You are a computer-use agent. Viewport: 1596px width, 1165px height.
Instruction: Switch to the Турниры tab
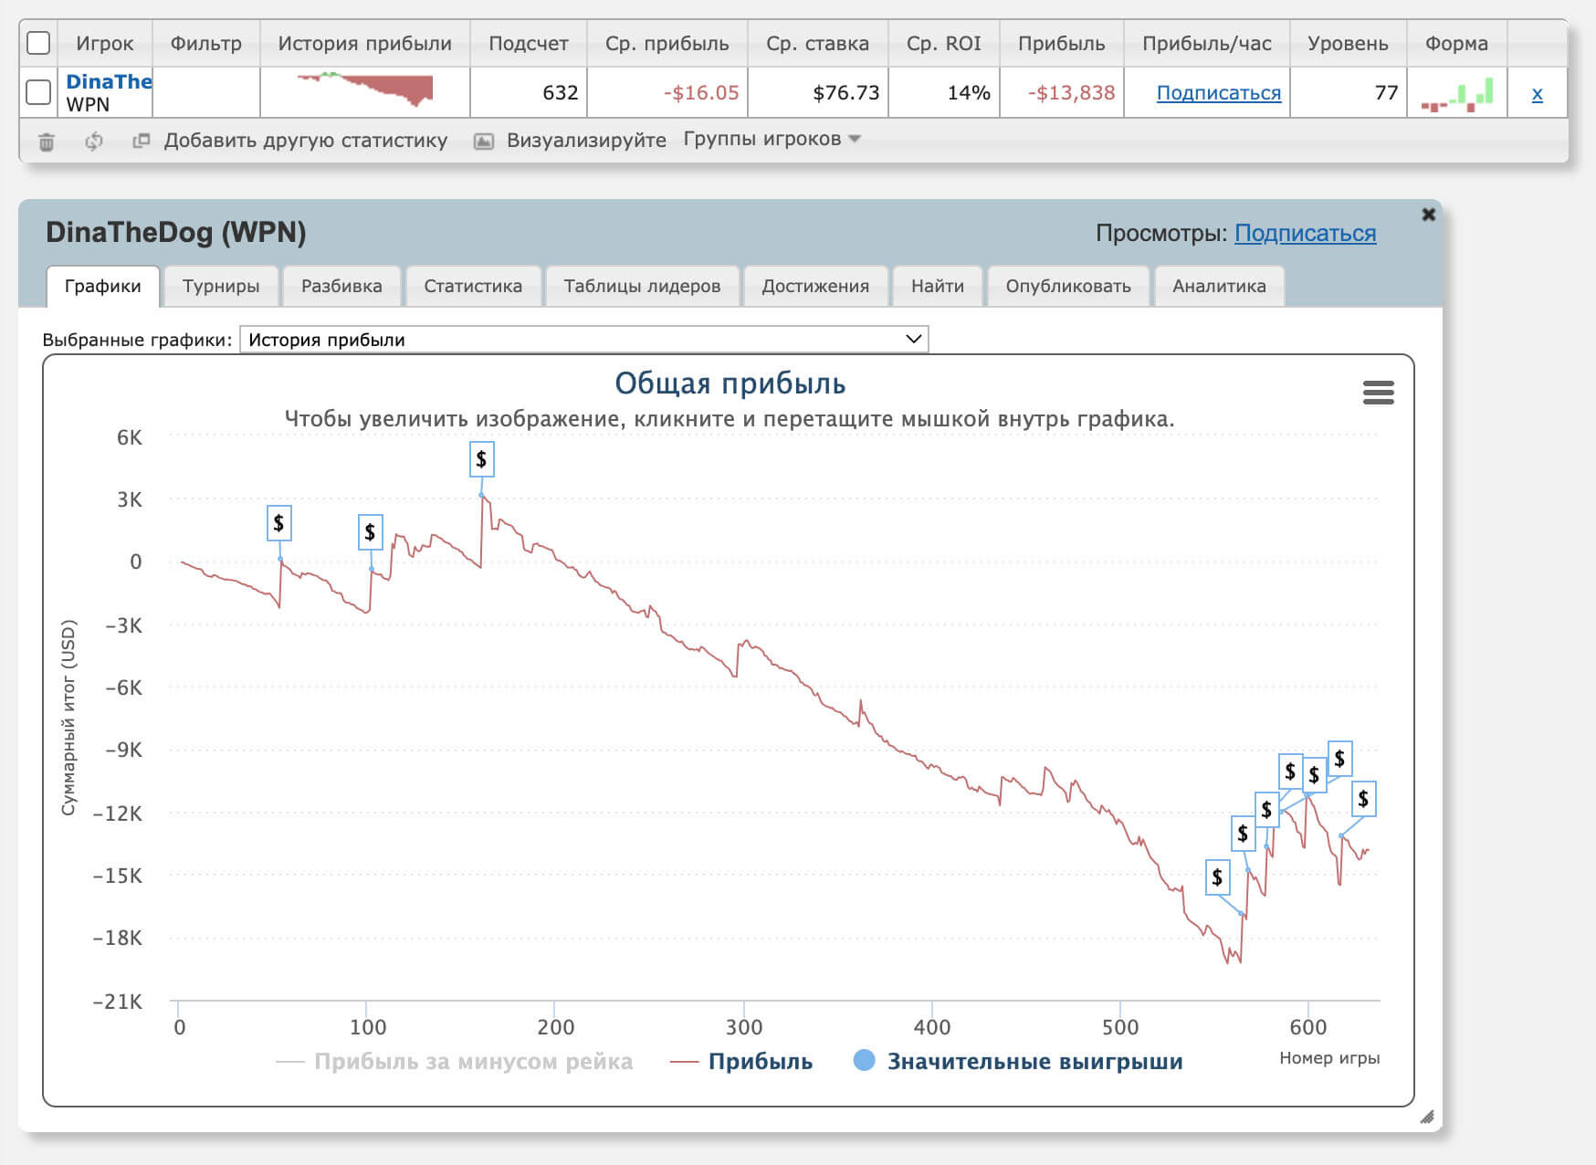(221, 286)
